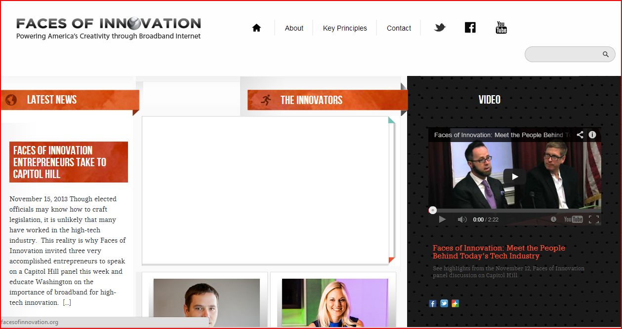The width and height of the screenshot is (622, 329).
Task: Open the About menu item
Action: (x=294, y=28)
